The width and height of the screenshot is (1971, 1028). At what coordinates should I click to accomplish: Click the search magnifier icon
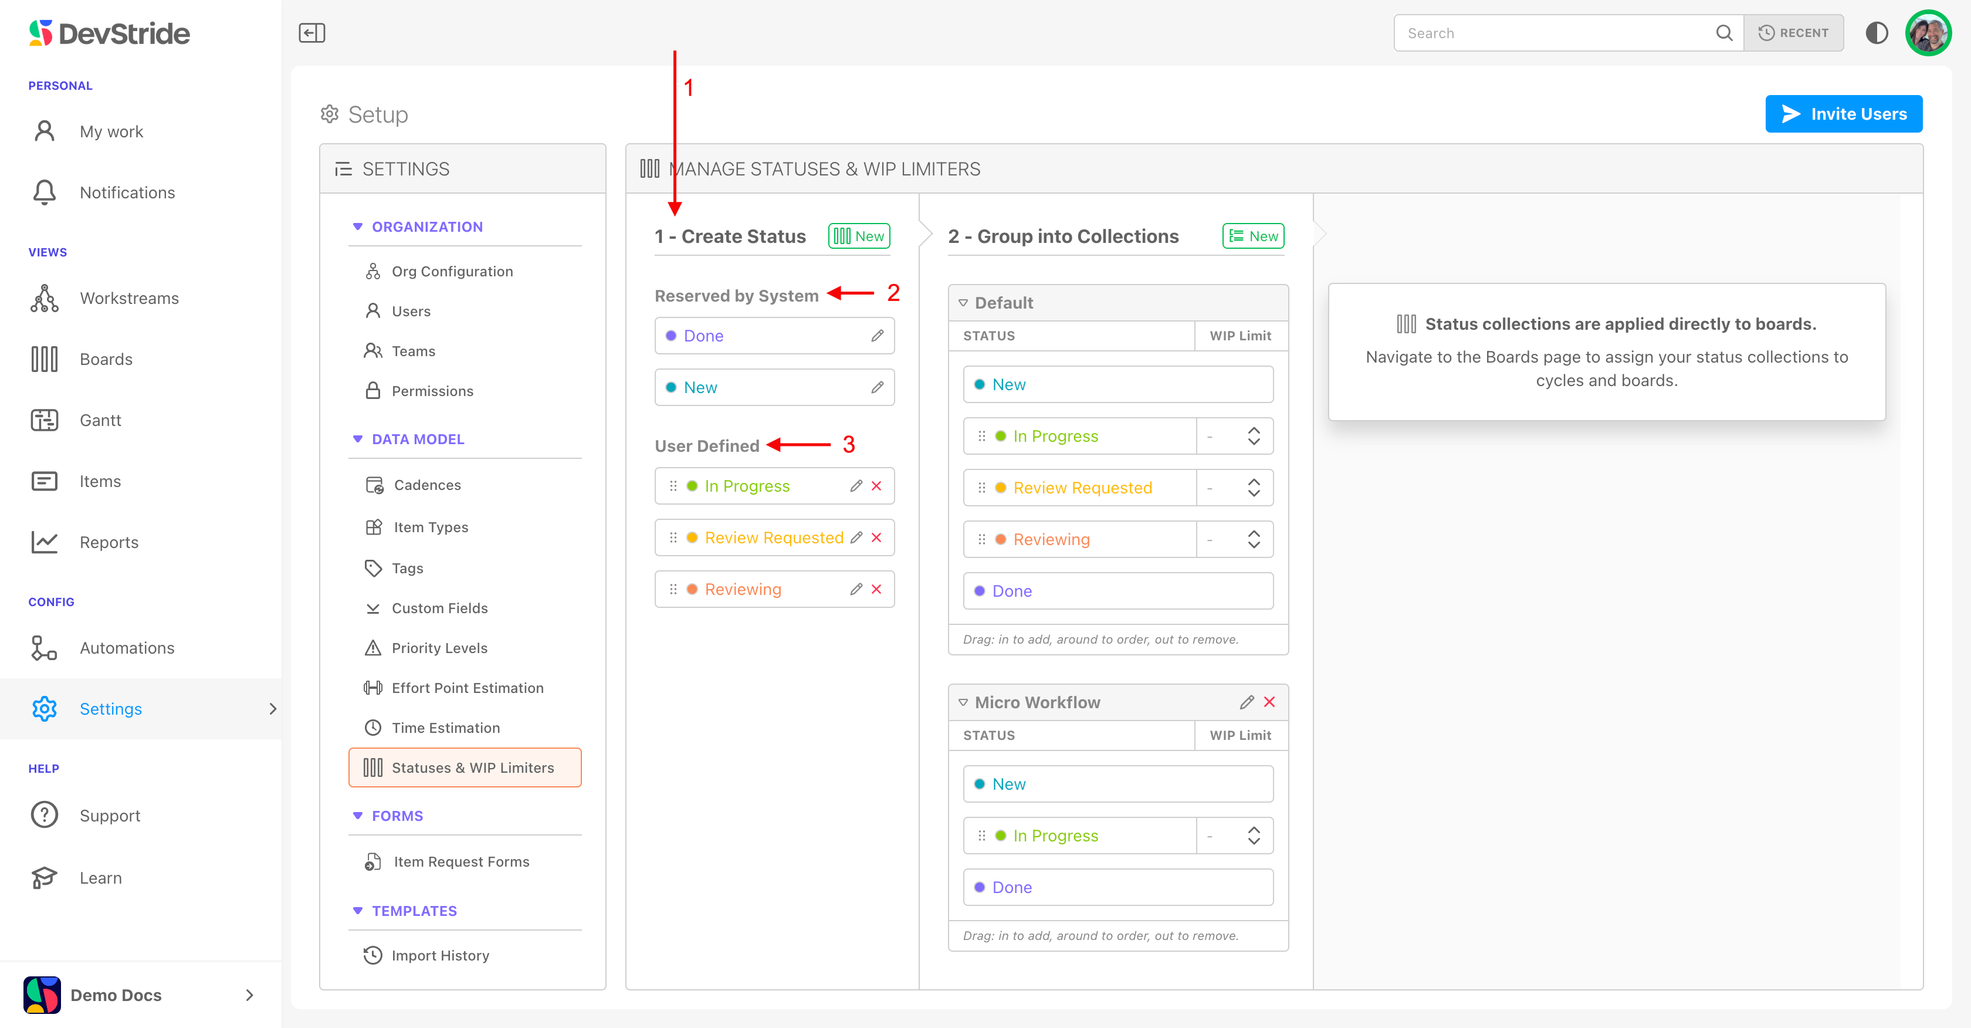1724,33
